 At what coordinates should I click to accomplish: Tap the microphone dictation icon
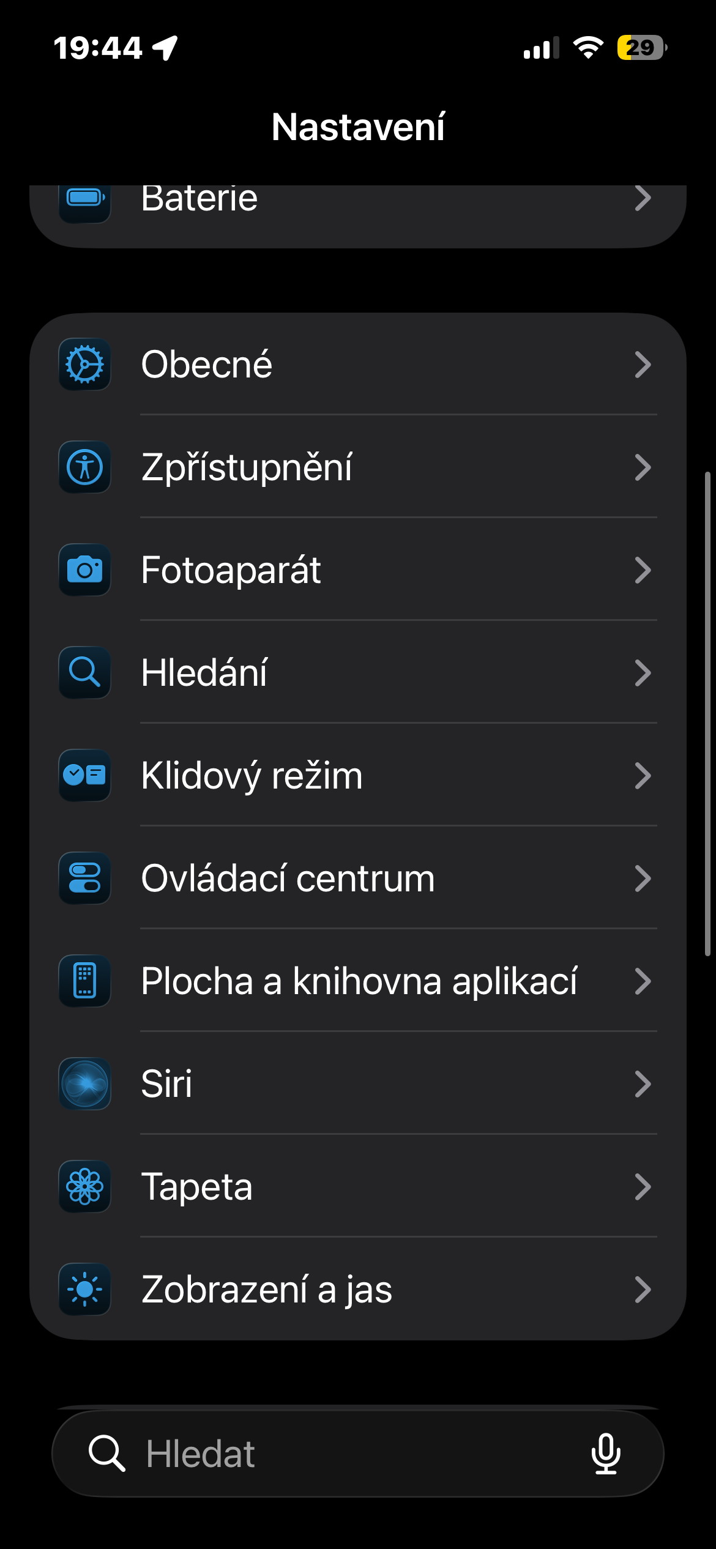(606, 1454)
